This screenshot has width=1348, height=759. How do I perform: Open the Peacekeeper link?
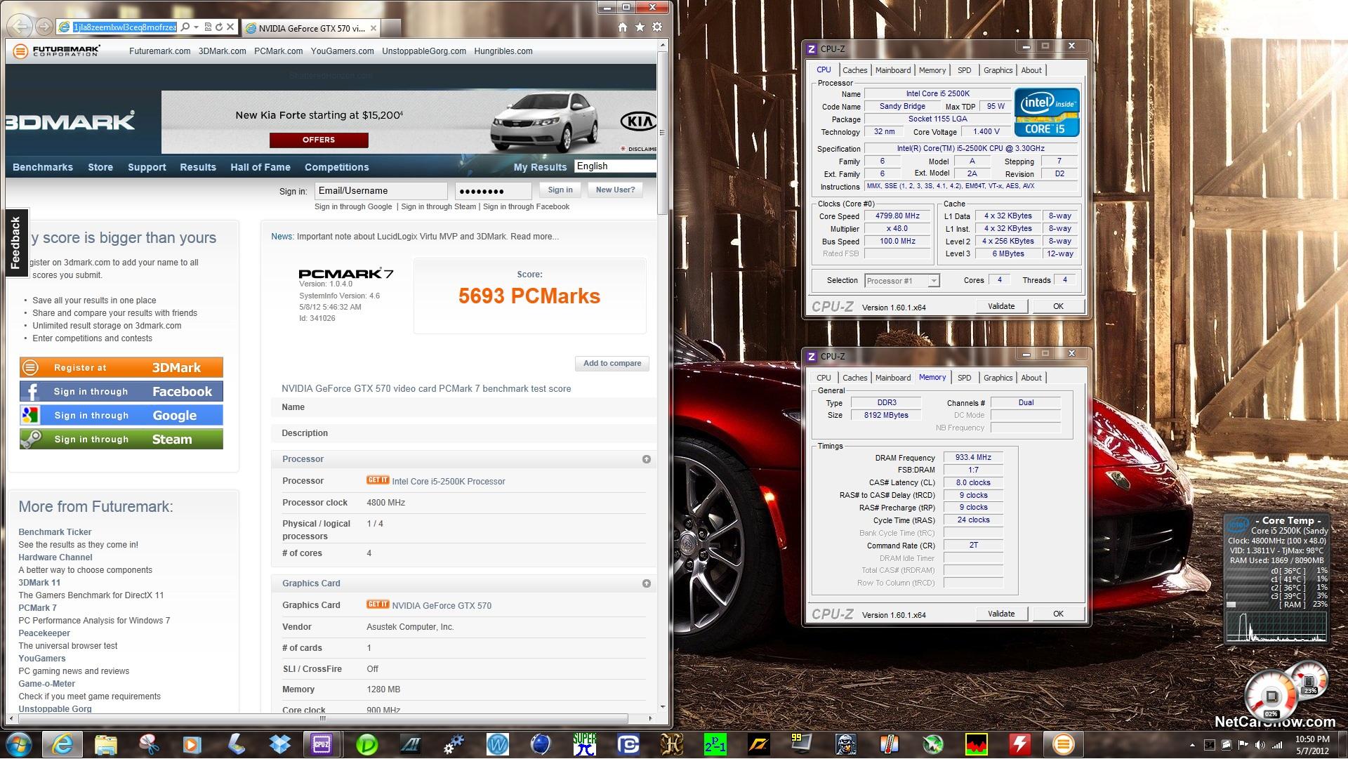coord(44,633)
